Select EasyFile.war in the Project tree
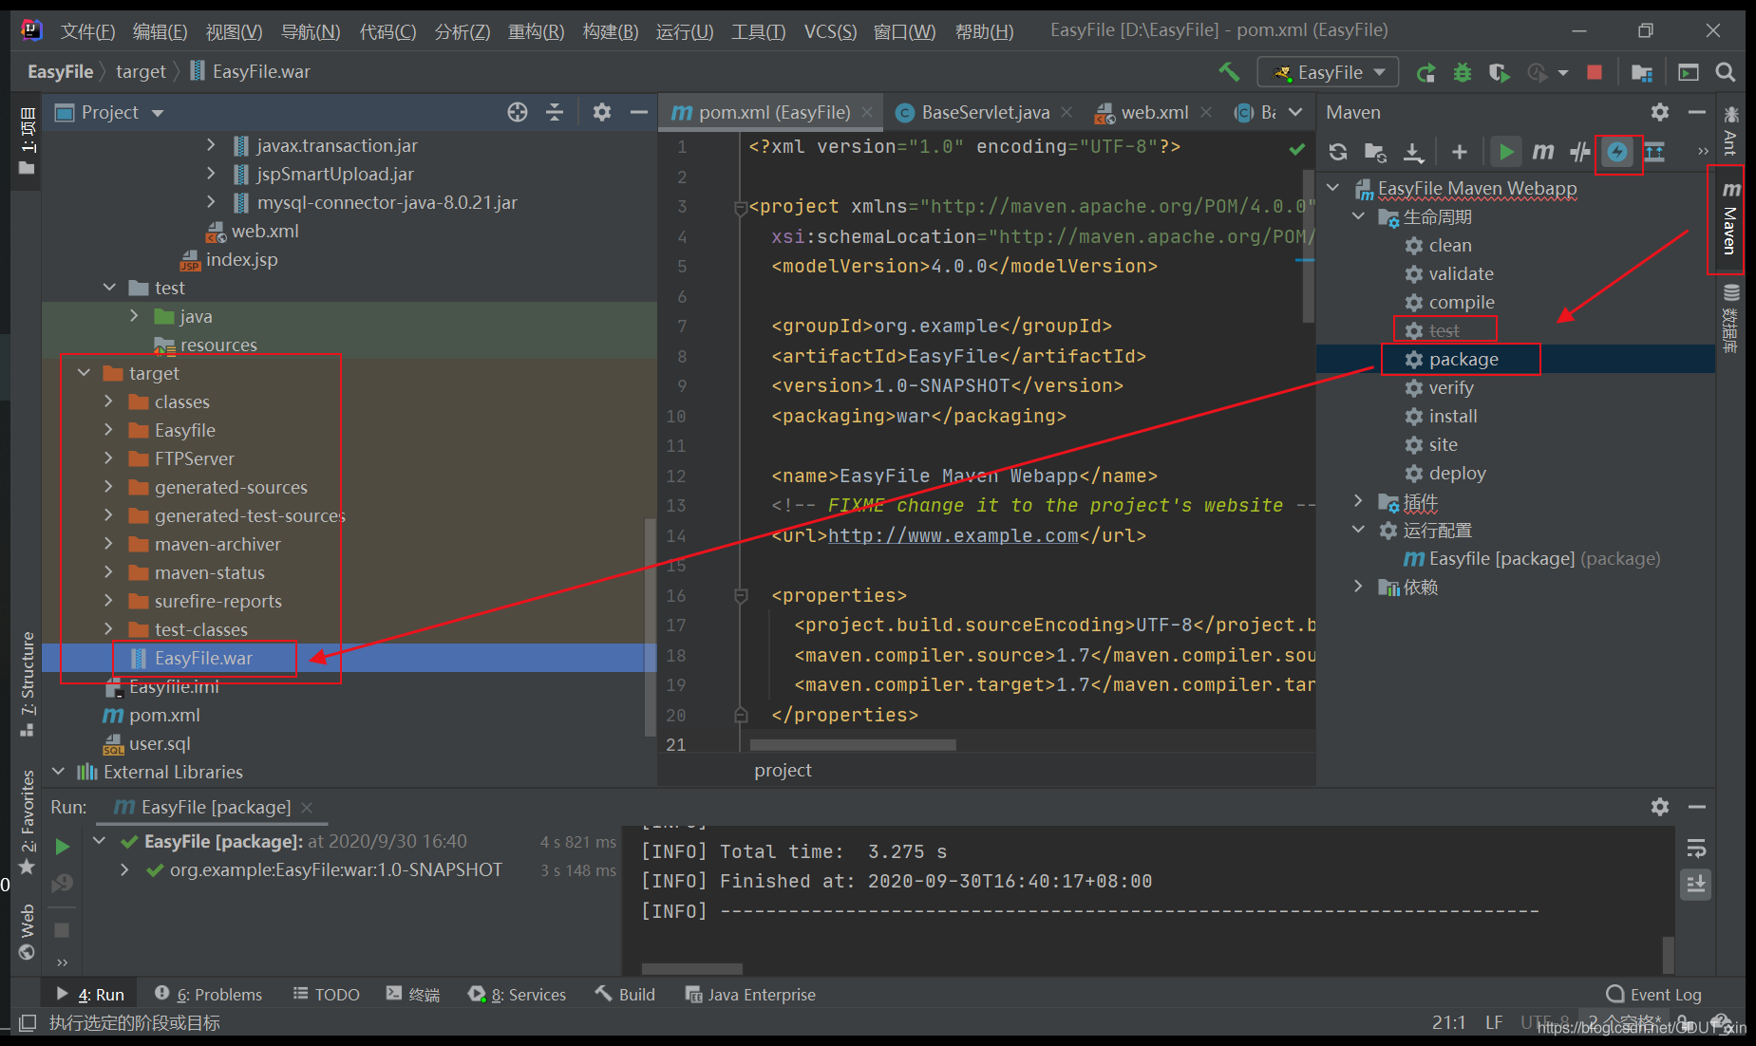This screenshot has width=1756, height=1046. click(x=203, y=658)
